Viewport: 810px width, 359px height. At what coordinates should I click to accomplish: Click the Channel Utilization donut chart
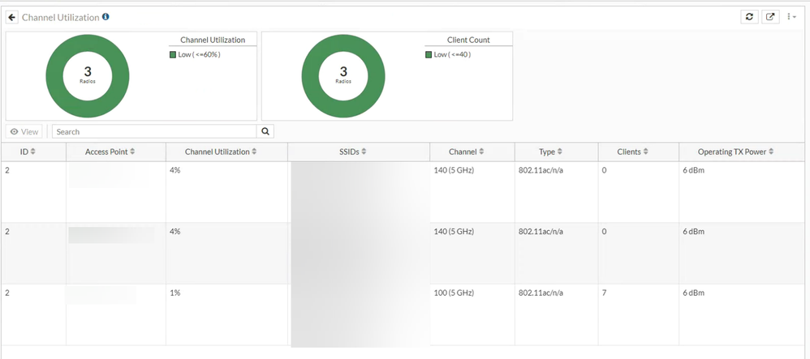pos(88,76)
